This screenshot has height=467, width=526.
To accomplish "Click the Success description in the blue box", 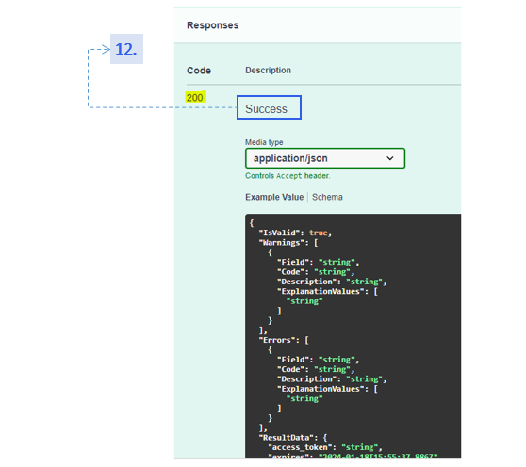I will (x=266, y=109).
